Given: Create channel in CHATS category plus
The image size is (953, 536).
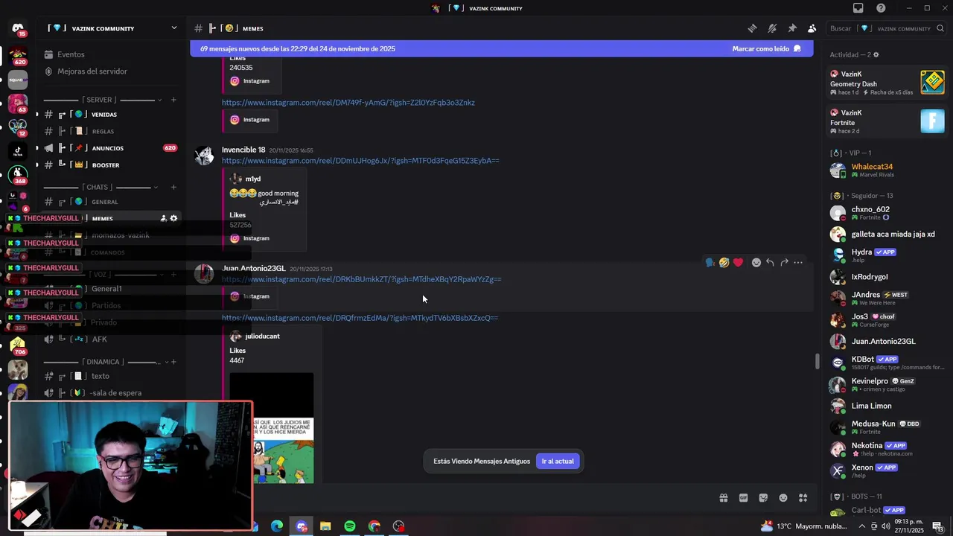Looking at the screenshot, I should (173, 187).
